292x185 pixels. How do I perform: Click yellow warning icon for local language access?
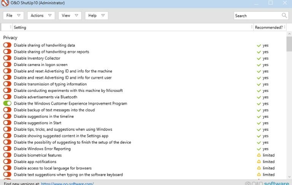pyautogui.click(x=259, y=168)
